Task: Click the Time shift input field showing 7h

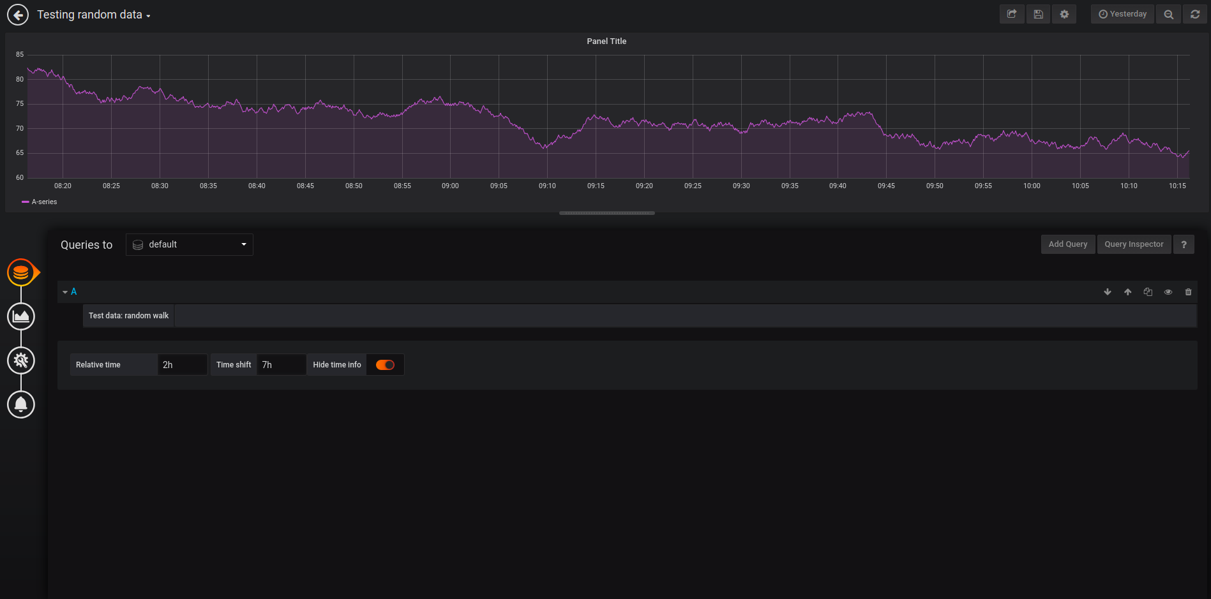Action: tap(281, 364)
